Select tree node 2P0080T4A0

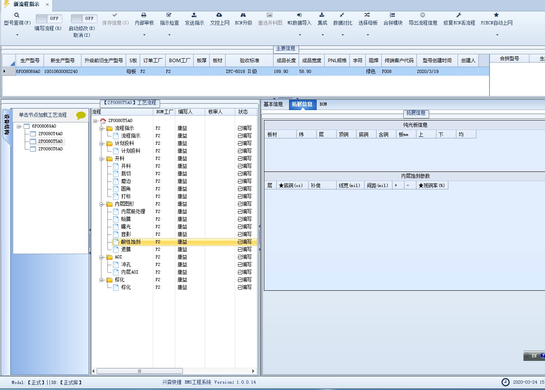click(50, 134)
